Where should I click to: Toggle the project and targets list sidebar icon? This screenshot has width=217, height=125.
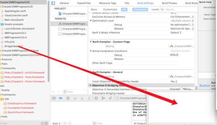(x=53, y=3)
